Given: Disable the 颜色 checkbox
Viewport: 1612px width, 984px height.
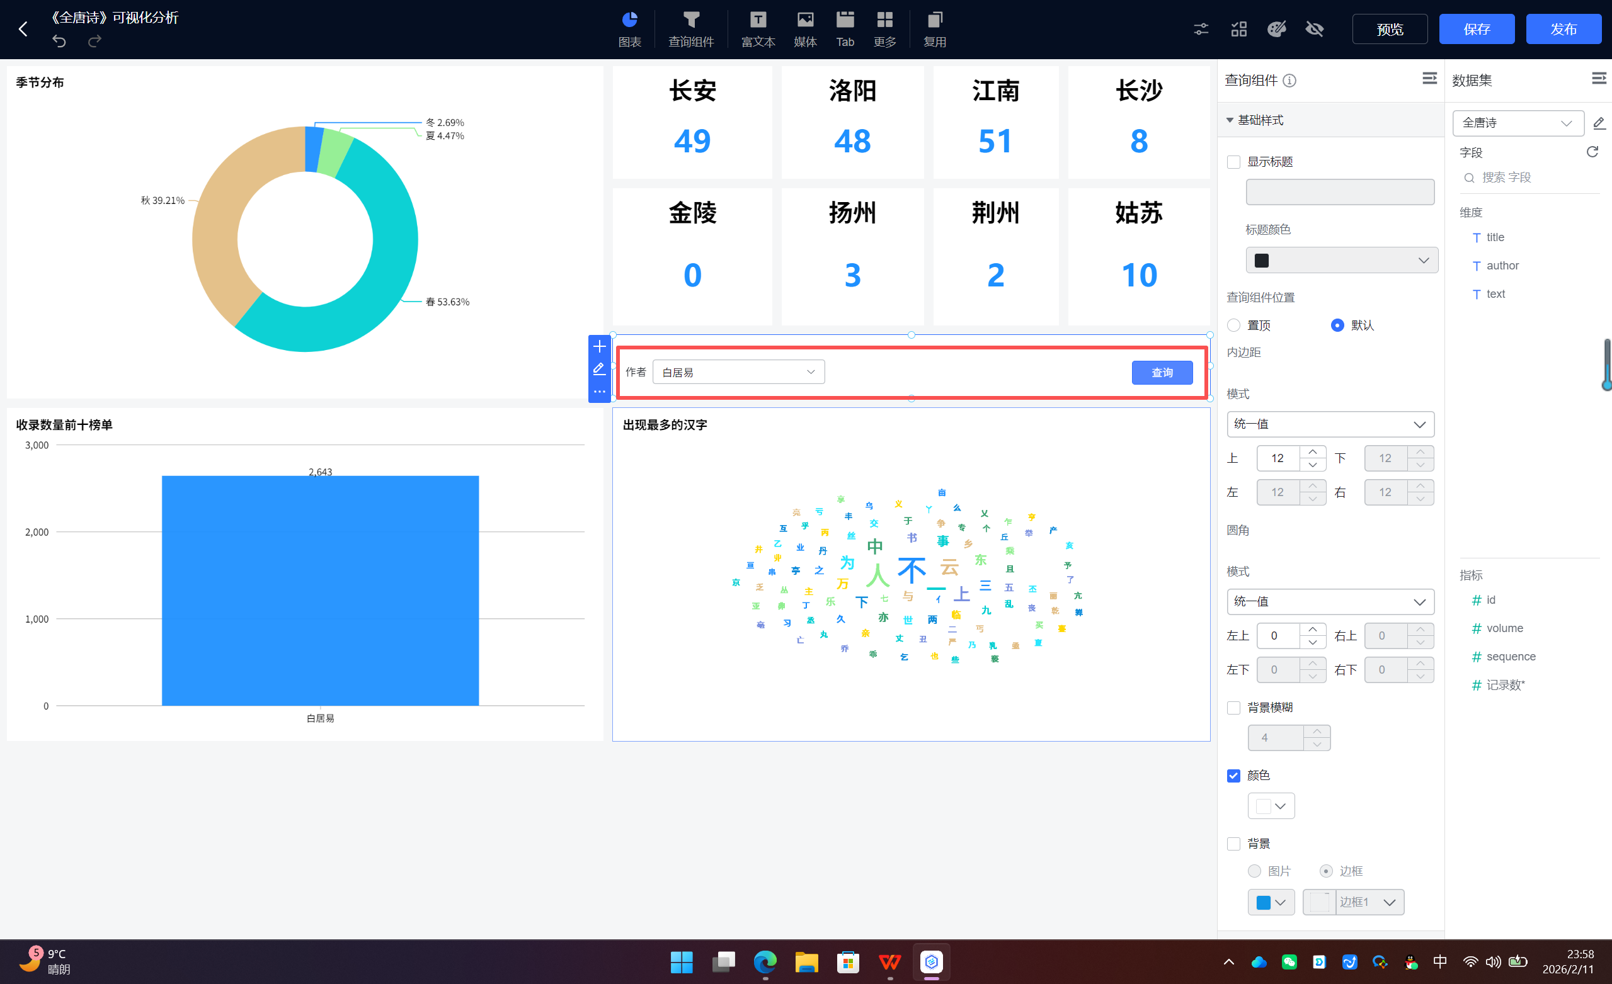Looking at the screenshot, I should click(1234, 776).
